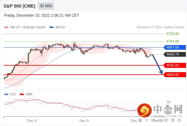Click the blue 4687.00 pivot price tag

click(175, 47)
